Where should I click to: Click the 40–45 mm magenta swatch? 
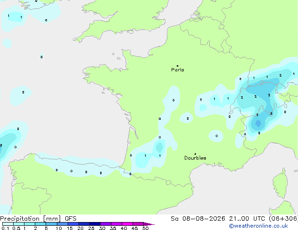[x=127, y=224]
